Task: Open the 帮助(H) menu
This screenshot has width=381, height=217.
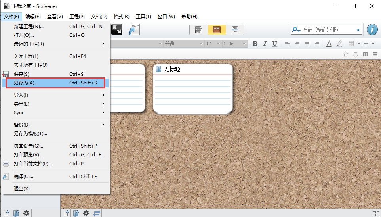Action: click(x=189, y=17)
